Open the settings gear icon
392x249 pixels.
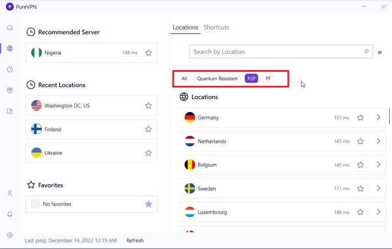tap(10, 235)
